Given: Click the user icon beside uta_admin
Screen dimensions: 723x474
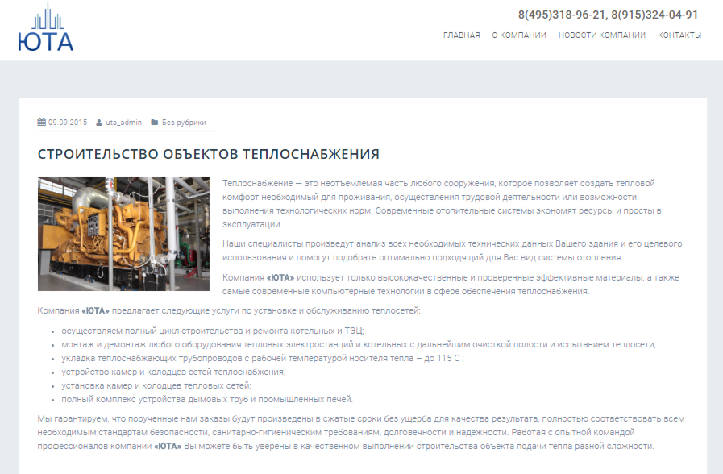Looking at the screenshot, I should pos(98,123).
